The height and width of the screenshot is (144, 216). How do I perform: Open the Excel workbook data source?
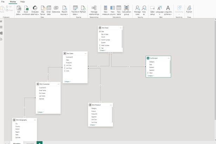pos(26,10)
